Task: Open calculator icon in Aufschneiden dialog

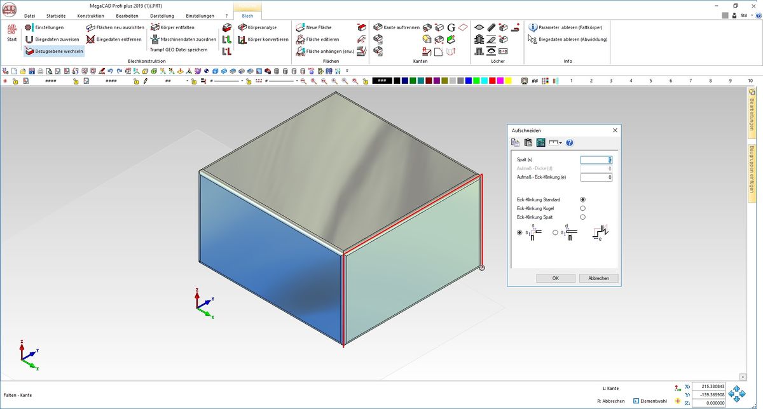Action: (540, 143)
